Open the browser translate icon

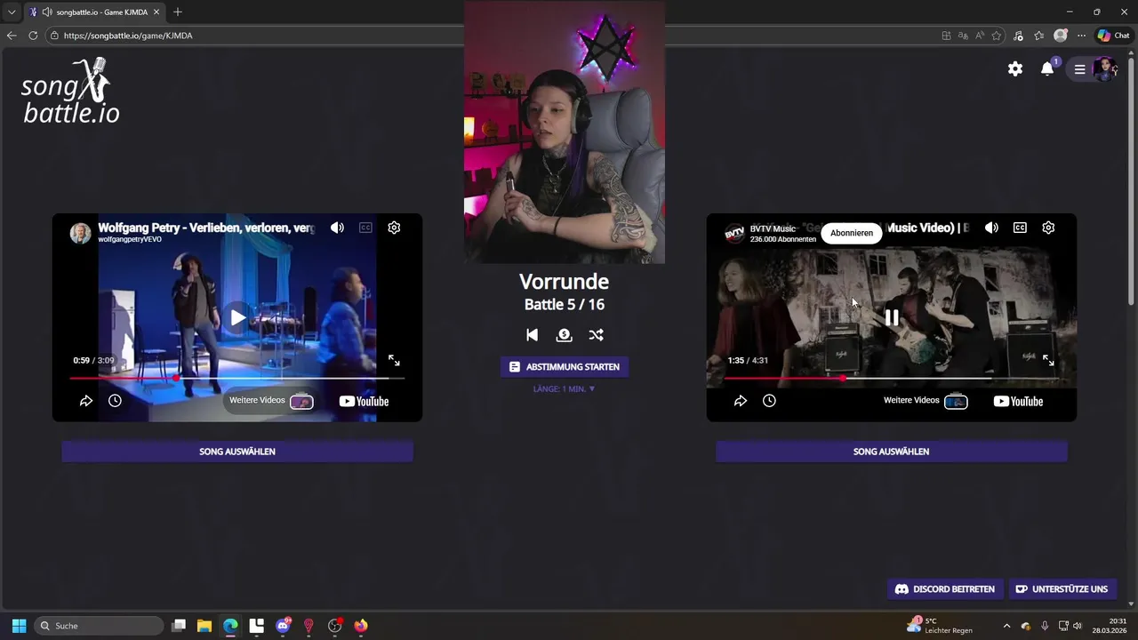click(x=963, y=36)
